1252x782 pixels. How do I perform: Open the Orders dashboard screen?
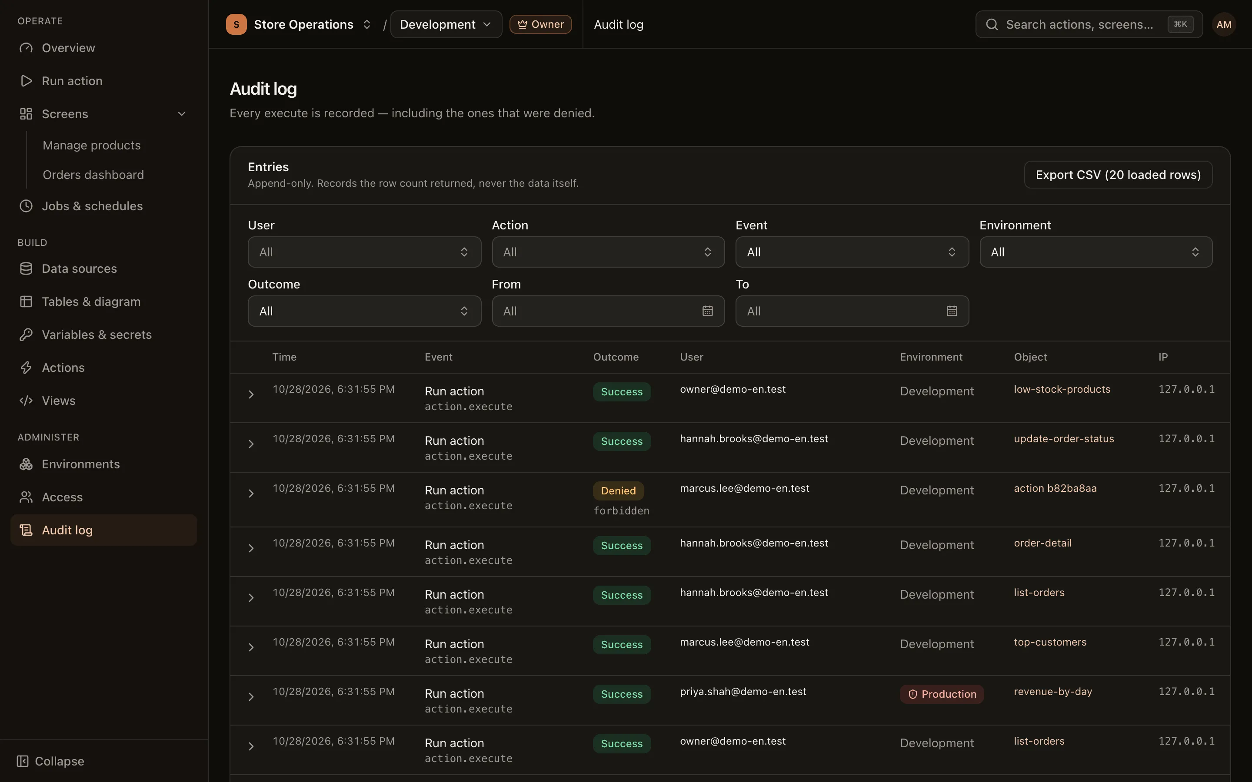click(93, 175)
